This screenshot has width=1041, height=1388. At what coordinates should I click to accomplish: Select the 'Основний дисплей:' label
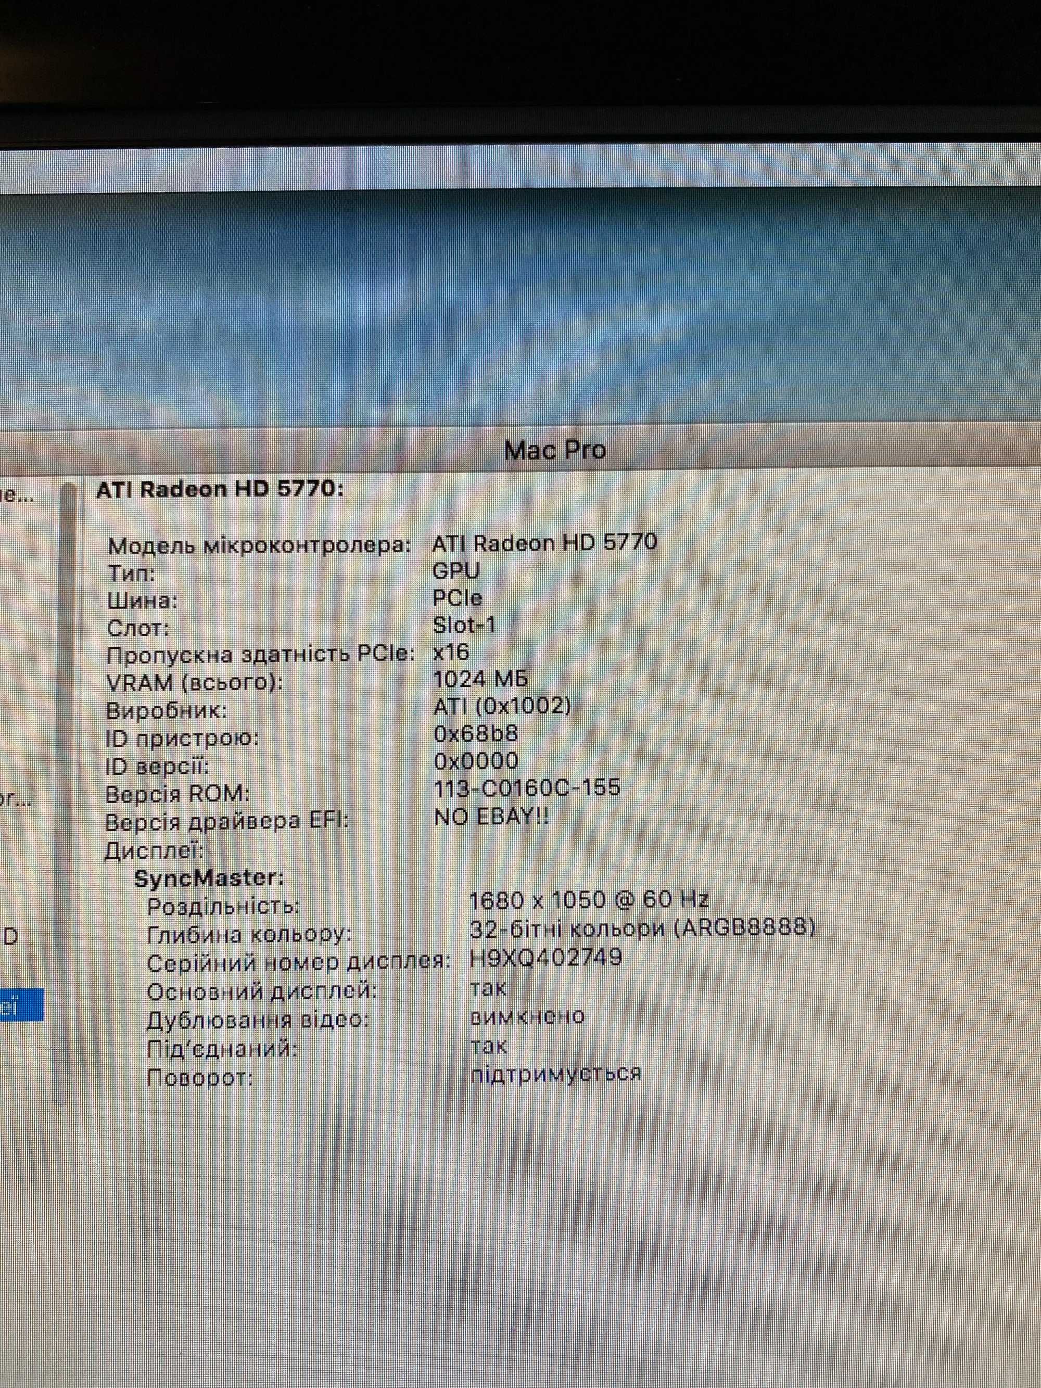262,991
